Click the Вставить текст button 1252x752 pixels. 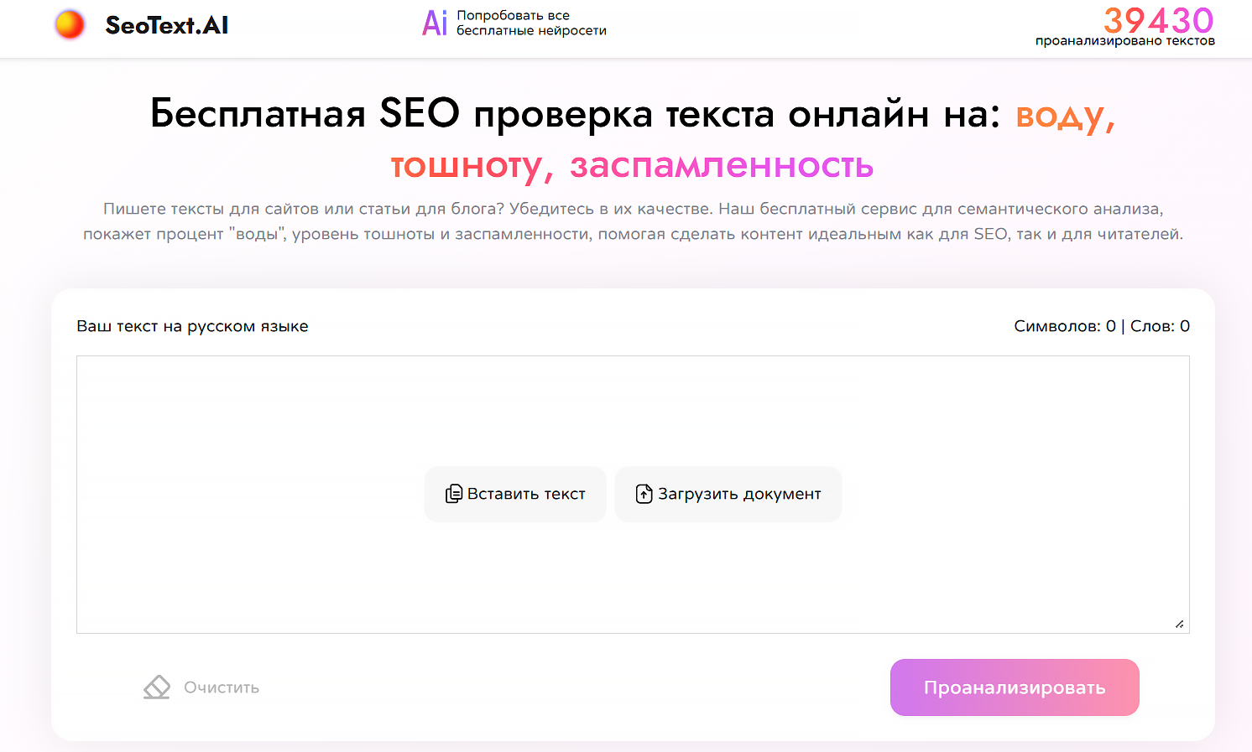pyautogui.click(x=514, y=494)
